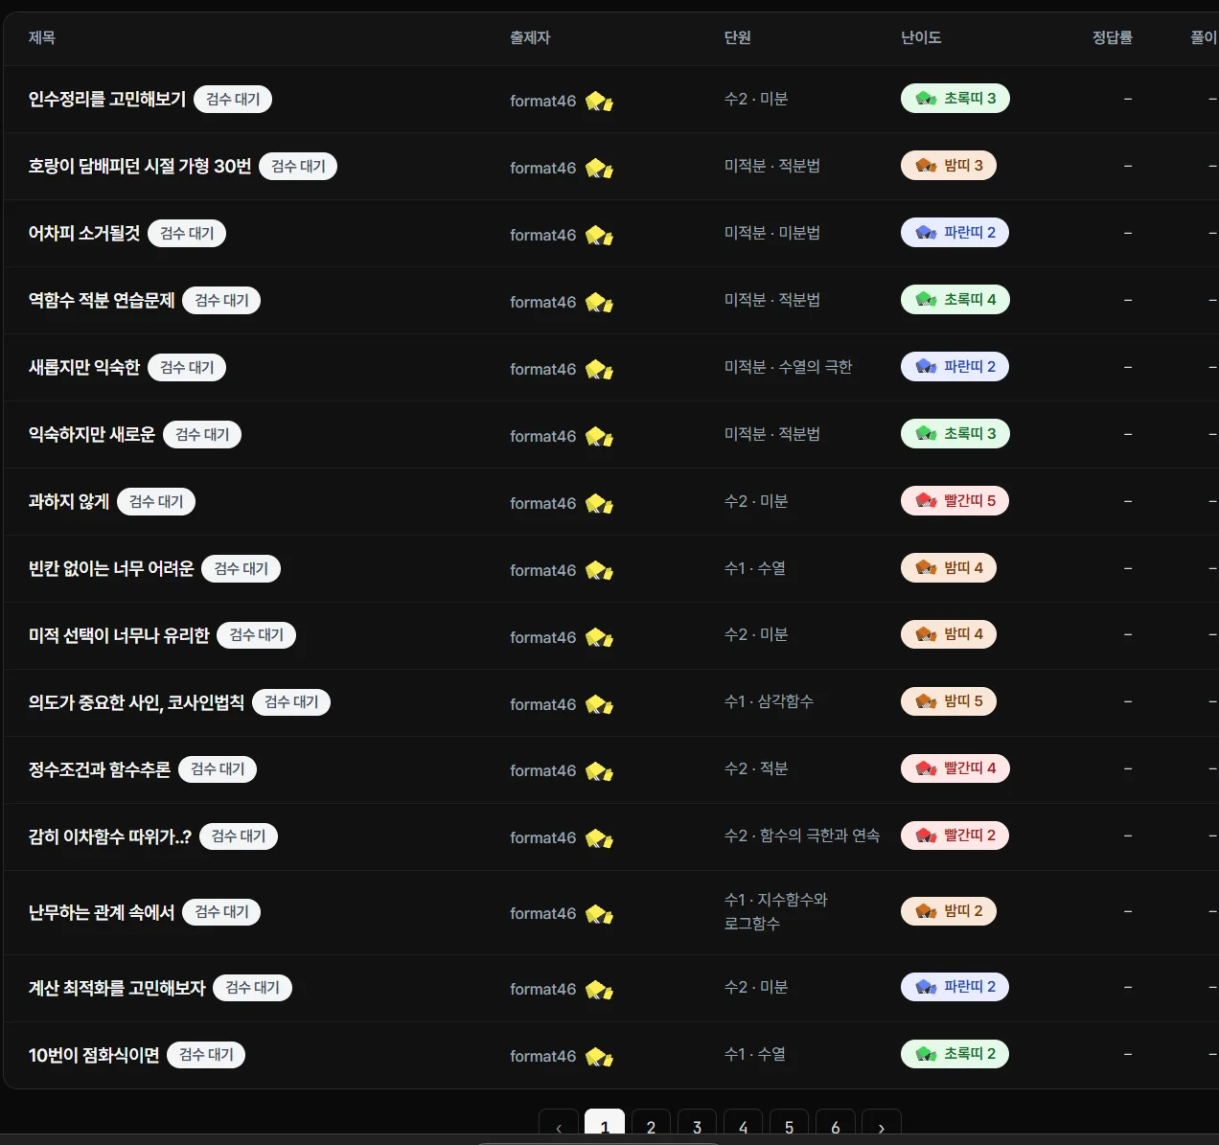The width and height of the screenshot is (1219, 1145).
Task: Go to page 2 of the list
Action: pyautogui.click(x=651, y=1127)
